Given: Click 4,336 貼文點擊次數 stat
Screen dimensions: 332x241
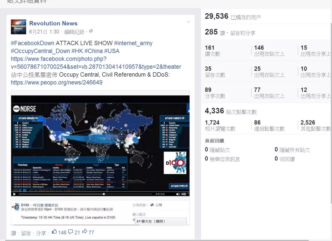Looking at the screenshot, I should point(231,111).
